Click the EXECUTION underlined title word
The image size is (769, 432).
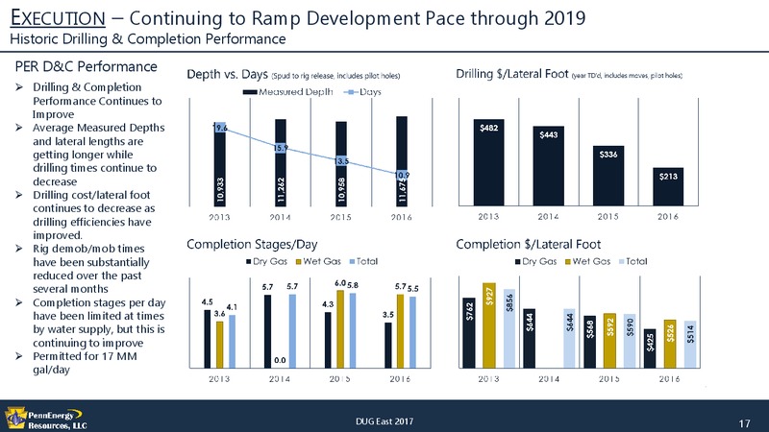[x=58, y=18]
